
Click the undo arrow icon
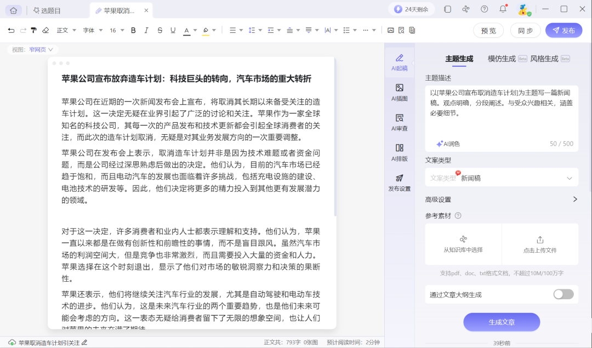pos(11,30)
